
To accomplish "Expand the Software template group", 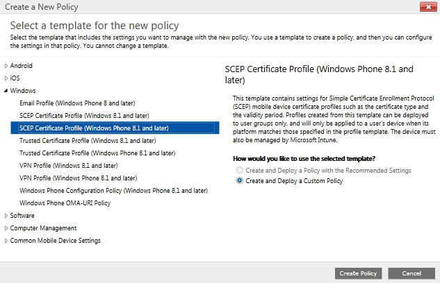I will [x=7, y=216].
